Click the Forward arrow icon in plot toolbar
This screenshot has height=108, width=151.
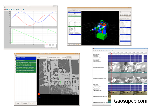tap(9, 10)
